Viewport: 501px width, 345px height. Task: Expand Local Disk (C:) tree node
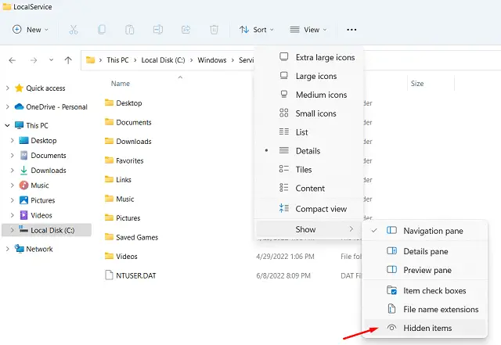tap(13, 230)
